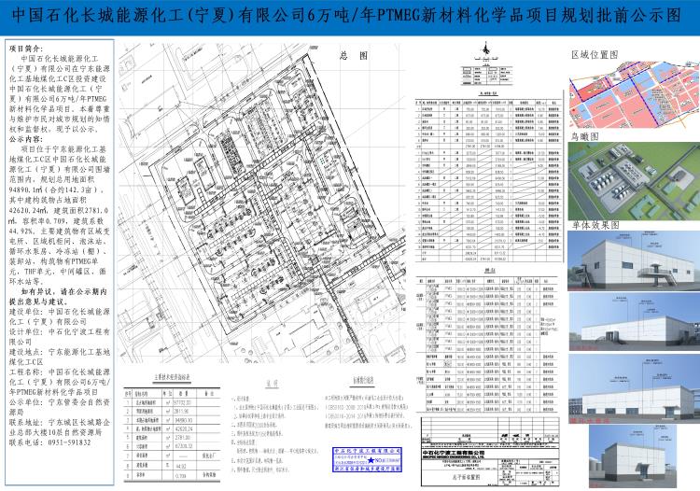
Task: Select the '设计单位: 中石化宁波工程有' line
Action: coord(60,331)
